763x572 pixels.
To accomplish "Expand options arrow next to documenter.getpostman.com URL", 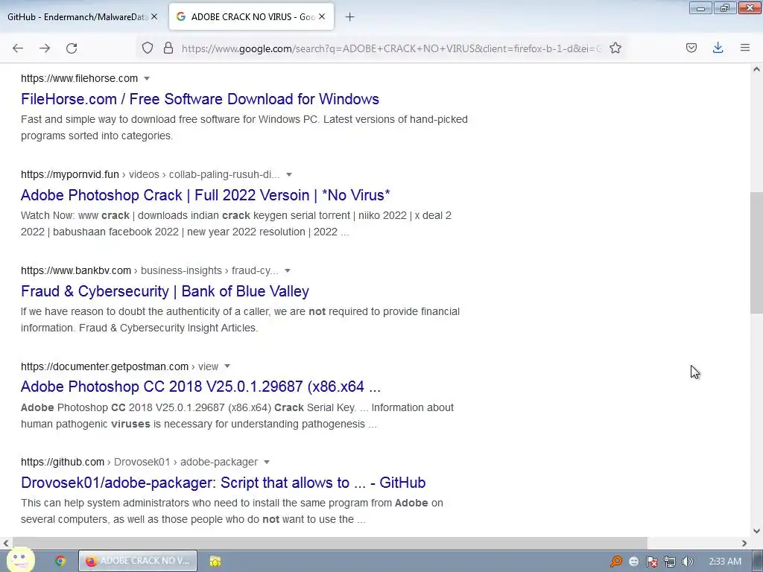I will [x=227, y=366].
